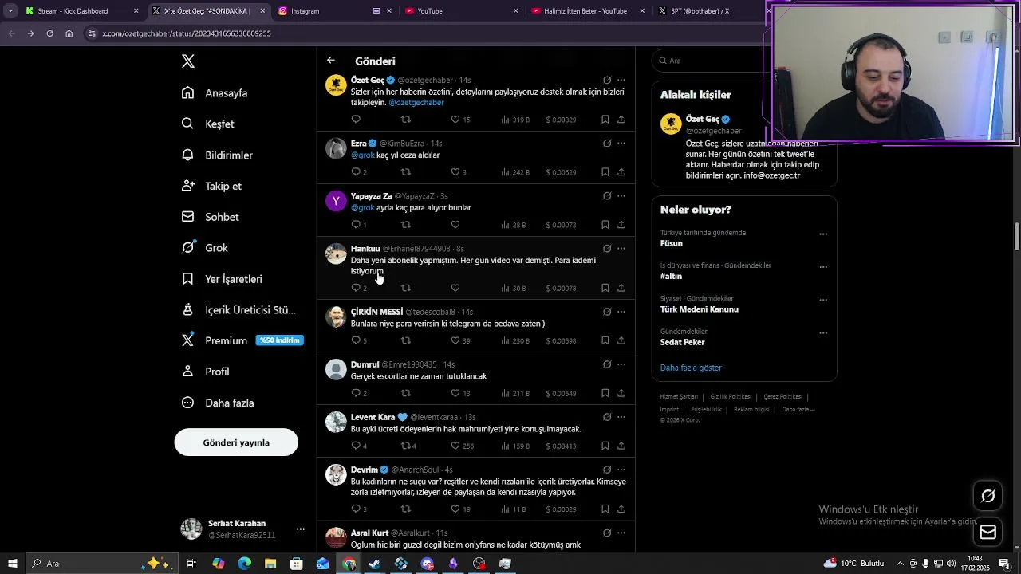Viewport: 1021px width, 574px height.
Task: Open the floating messages envelope button
Action: (987, 532)
